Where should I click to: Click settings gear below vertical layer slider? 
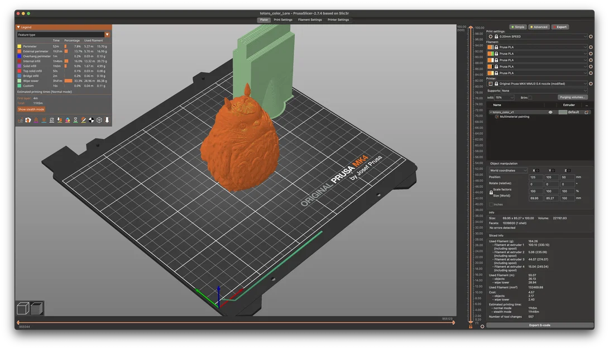482,327
